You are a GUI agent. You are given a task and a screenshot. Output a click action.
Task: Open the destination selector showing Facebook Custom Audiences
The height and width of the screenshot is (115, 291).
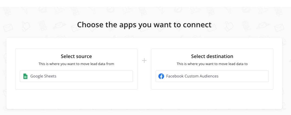coord(212,76)
